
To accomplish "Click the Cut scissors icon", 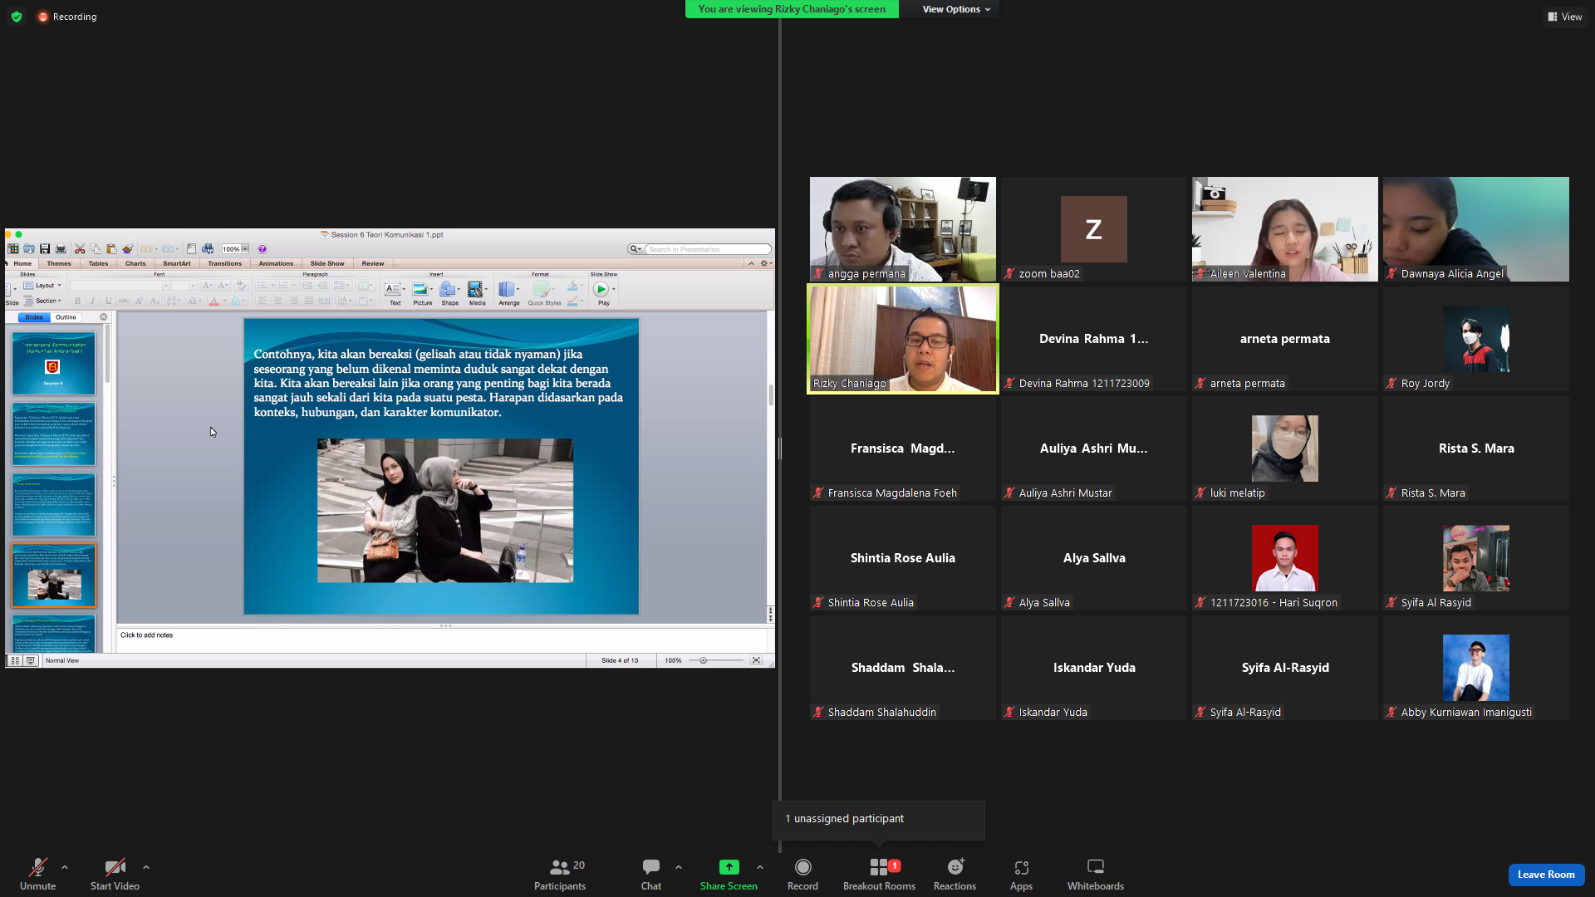I will tap(80, 249).
